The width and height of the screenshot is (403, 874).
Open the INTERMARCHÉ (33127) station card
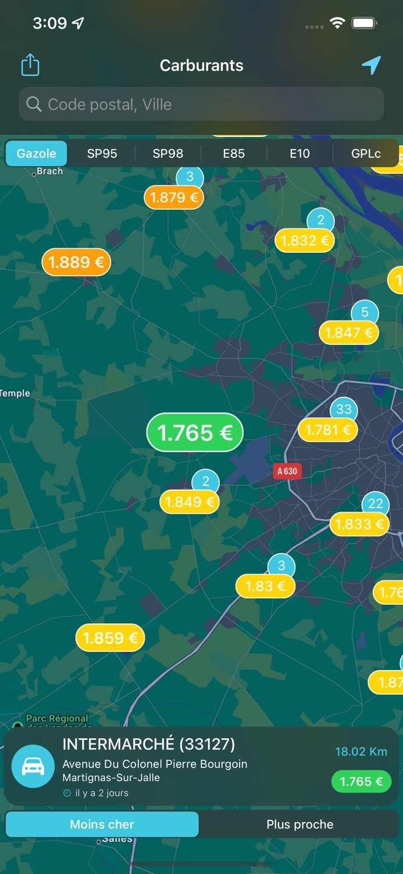coord(201,766)
